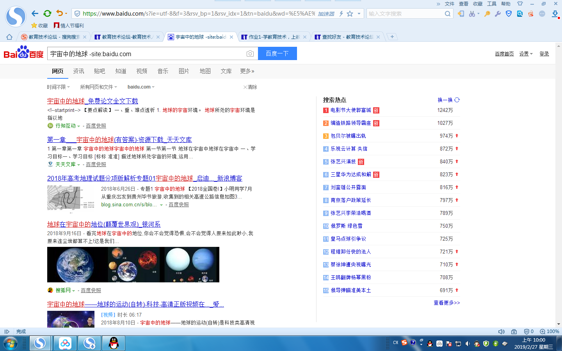Click the Windows Start button

[11, 344]
